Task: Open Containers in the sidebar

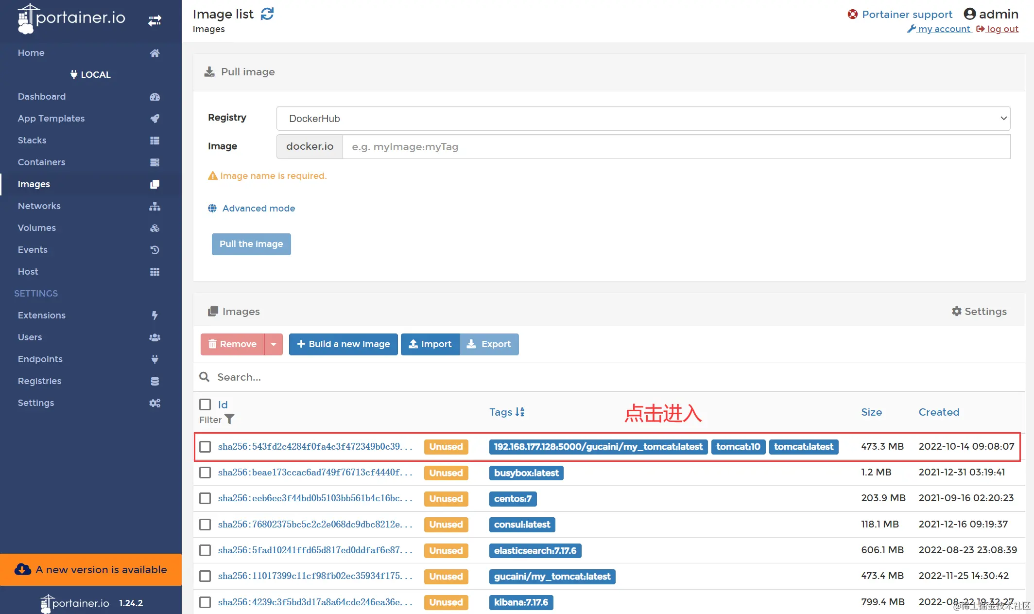Action: pos(41,162)
